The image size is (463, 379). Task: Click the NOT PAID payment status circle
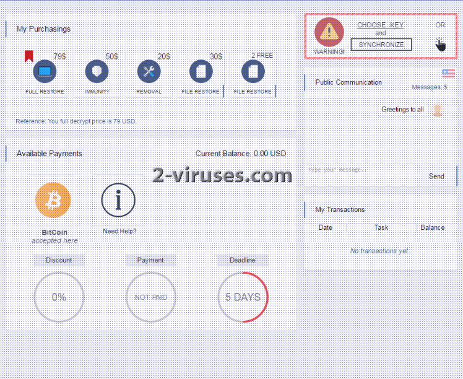pos(150,297)
